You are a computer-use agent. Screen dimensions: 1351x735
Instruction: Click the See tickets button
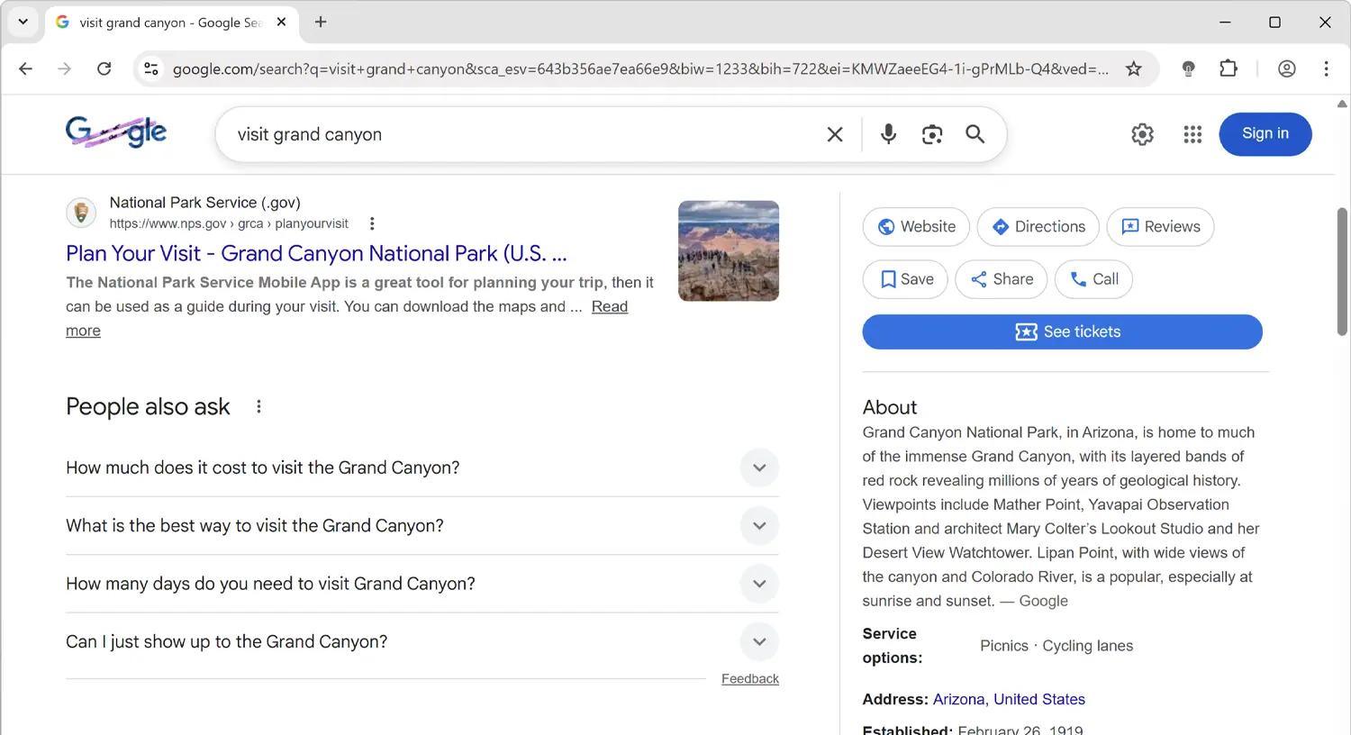click(1062, 331)
